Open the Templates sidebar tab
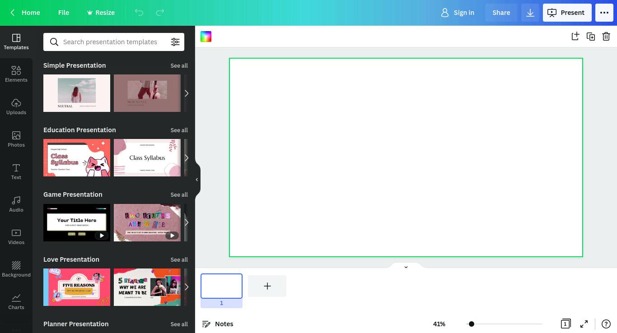617x333 pixels. 16,42
